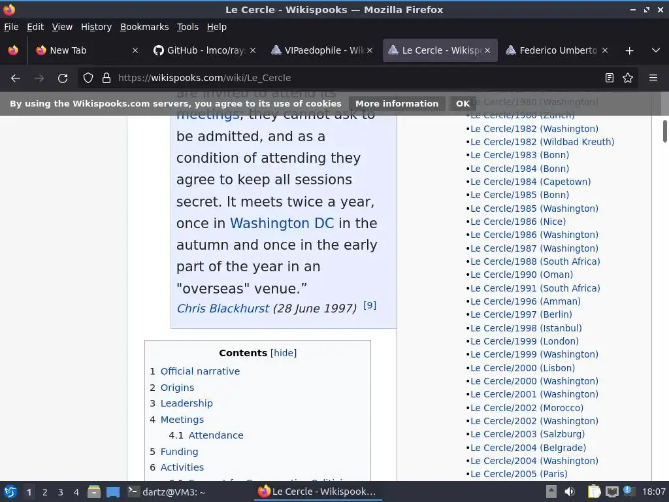Close the VIPaedophile tab
The height and width of the screenshot is (502, 669).
370,50
